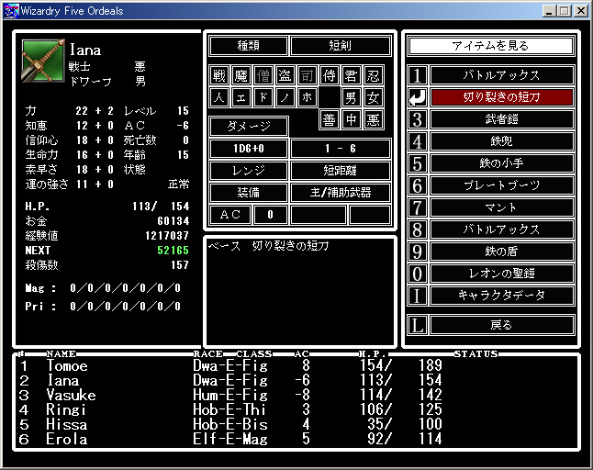
Task: Click the ノ gnome race indicator
Action: point(285,97)
